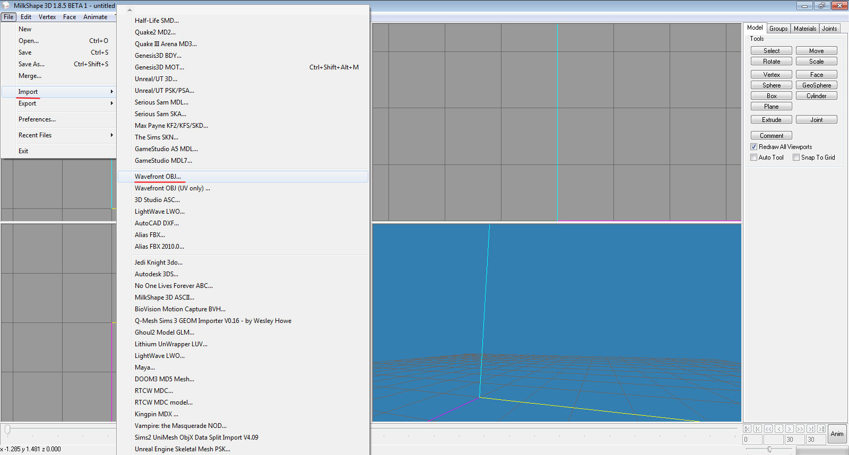Image resolution: width=849 pixels, height=455 pixels.
Task: Click the rewind double-arrow playback button
Action: coord(768,428)
